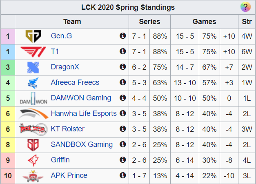Screen dimensions: 256x184
Task: Click the Games column header
Action: coord(204,22)
